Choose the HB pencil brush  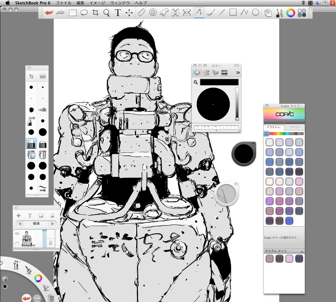31,121
